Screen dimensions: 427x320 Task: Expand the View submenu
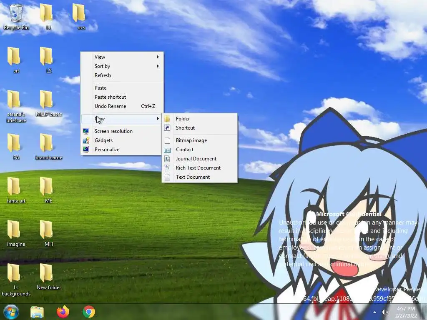[122, 57]
